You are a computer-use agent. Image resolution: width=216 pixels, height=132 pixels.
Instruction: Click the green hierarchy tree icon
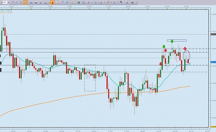coord(132,2)
